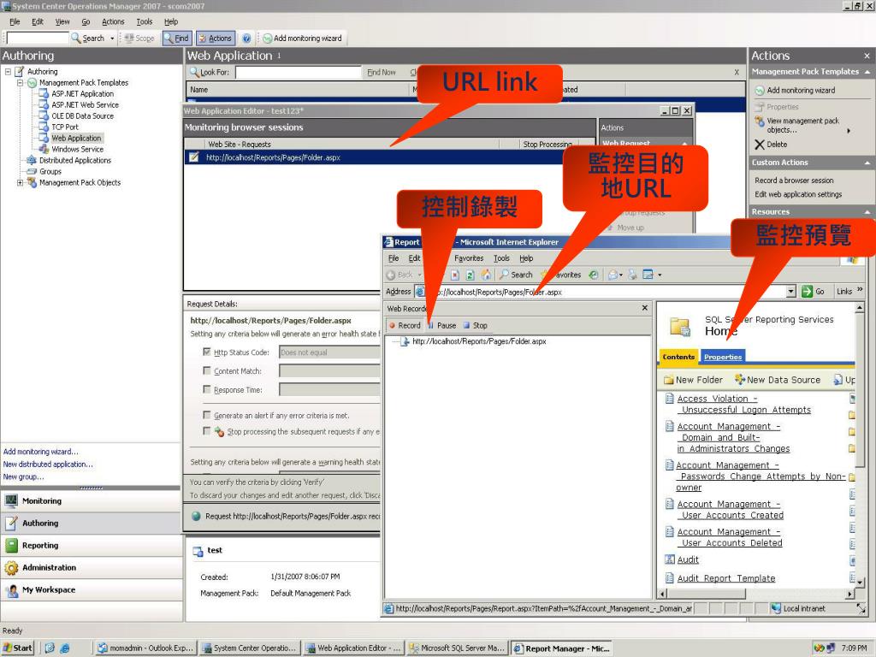
Task: Open the search dropdown arrow
Action: [112, 38]
